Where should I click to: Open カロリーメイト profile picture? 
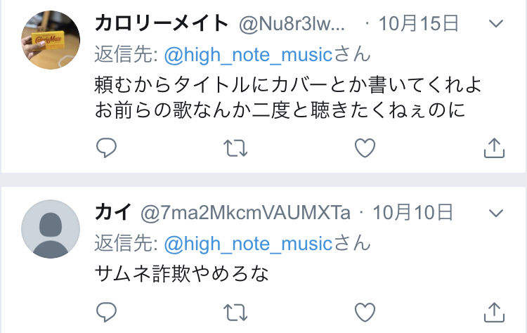[51, 39]
